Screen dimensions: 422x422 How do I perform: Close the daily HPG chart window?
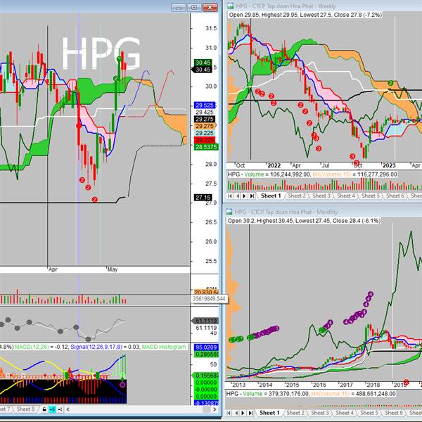coord(210,8)
